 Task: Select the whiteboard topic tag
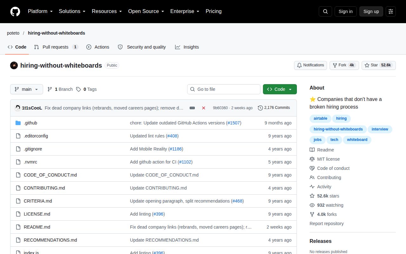tap(357, 140)
